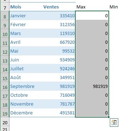Select the Août cell
This screenshot has height=131, width=138.
26,77
